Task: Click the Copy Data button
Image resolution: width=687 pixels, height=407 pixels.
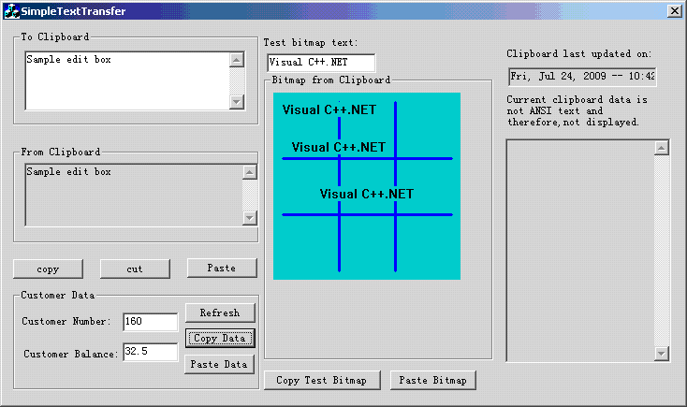Action: [220, 338]
